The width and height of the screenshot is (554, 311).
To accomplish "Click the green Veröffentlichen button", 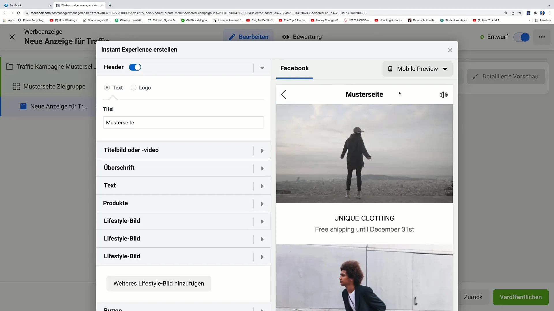I will 521,297.
